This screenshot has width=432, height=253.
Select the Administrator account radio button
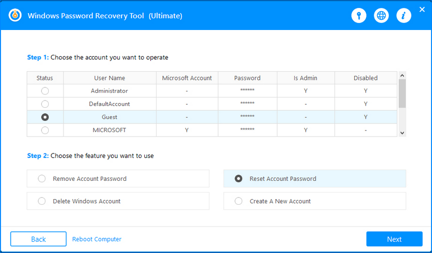tap(45, 91)
